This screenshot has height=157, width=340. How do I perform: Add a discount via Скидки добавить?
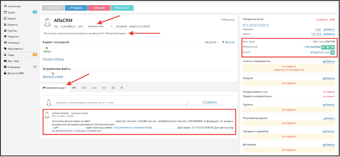[329, 78]
